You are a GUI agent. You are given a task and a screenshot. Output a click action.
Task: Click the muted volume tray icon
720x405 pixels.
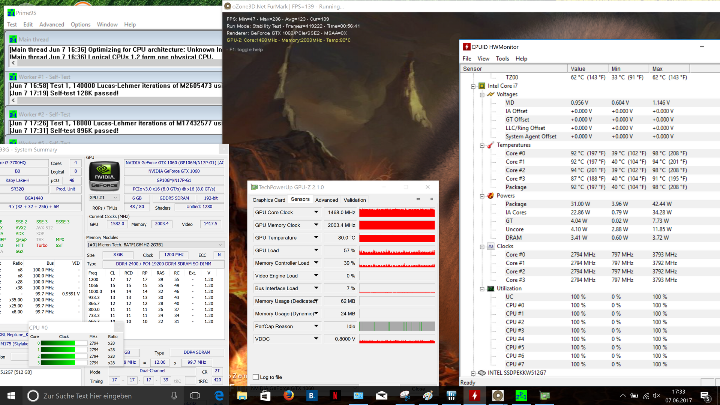coord(656,396)
